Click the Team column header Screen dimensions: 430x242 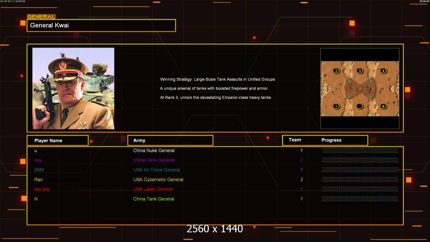[x=295, y=140]
